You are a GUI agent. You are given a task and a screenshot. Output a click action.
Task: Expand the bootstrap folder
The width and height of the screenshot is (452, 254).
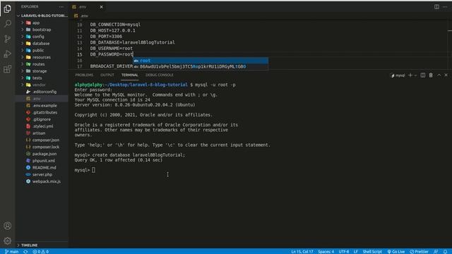click(42, 30)
